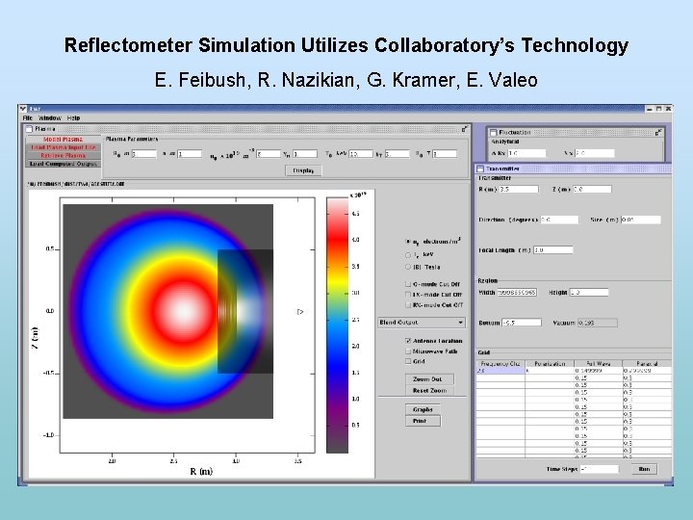This screenshot has width=693, height=520.
Task: Click the Reset Zoom button
Action: pos(429,391)
